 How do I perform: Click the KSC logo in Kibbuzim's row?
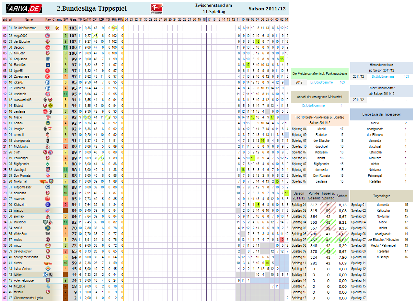tap(48, 205)
